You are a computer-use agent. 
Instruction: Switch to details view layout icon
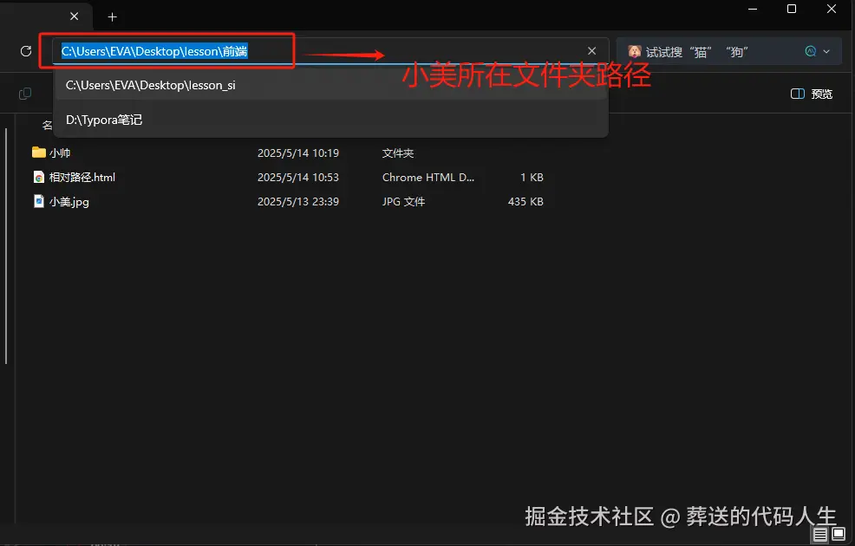pos(820,535)
